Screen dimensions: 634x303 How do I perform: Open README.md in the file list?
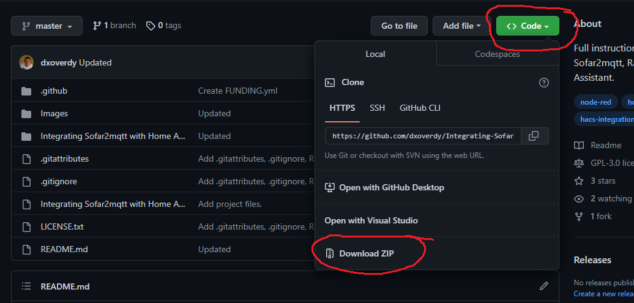pyautogui.click(x=64, y=250)
